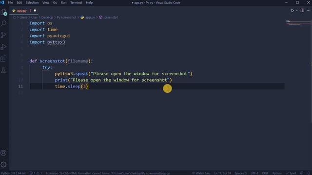This screenshot has height=175, width=312.
Task: Open the View menu
Action: (x=46, y=2)
